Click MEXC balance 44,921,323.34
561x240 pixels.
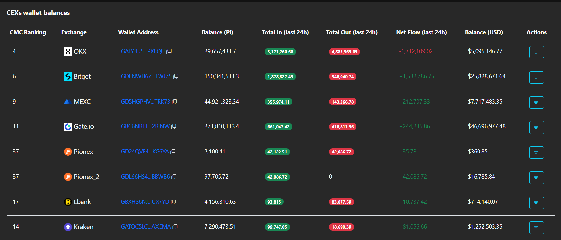pos(222,102)
